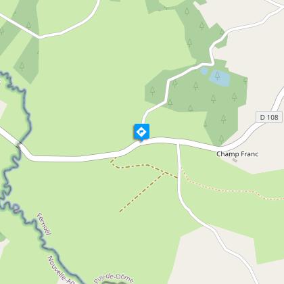Select the Fernoël boundary label

coord(44,224)
